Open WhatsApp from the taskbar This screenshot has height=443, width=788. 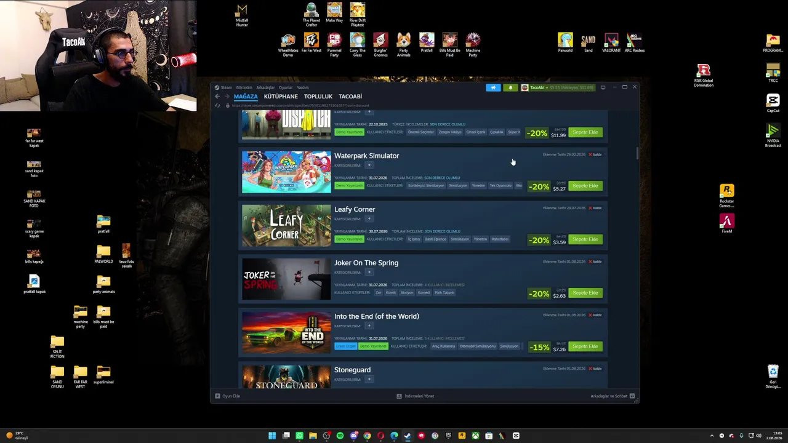299,436
